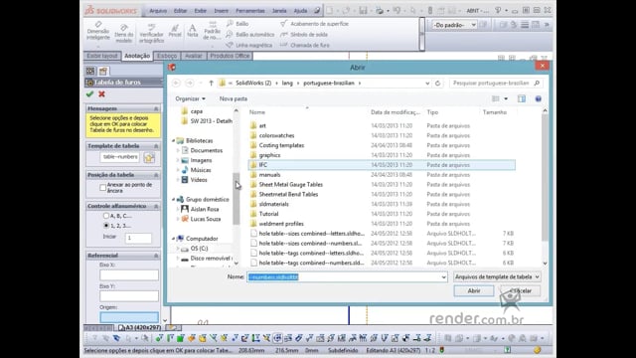Click the file list scrollbar down arrow
This screenshot has width=636, height=358.
point(545,264)
